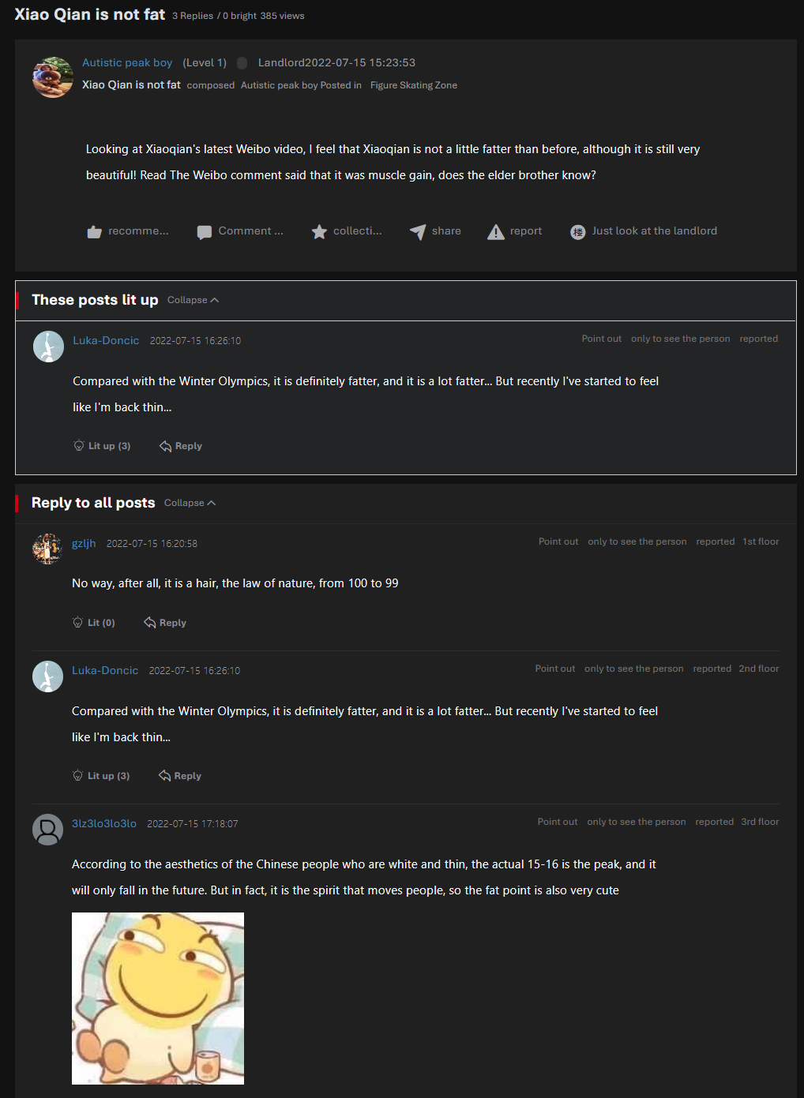
Task: Toggle only to see the person on 1st floor
Action: (x=637, y=542)
